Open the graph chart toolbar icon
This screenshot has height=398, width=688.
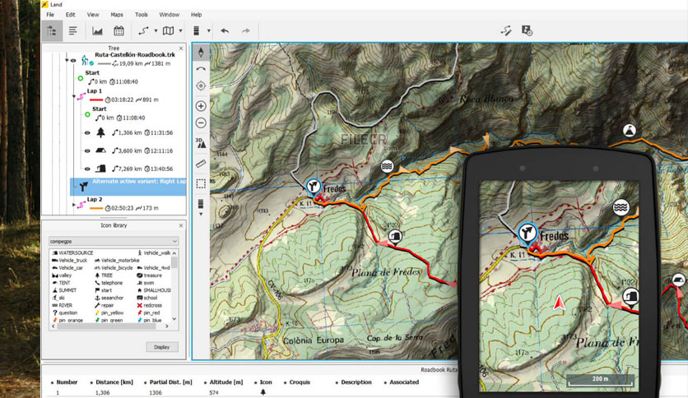97,30
